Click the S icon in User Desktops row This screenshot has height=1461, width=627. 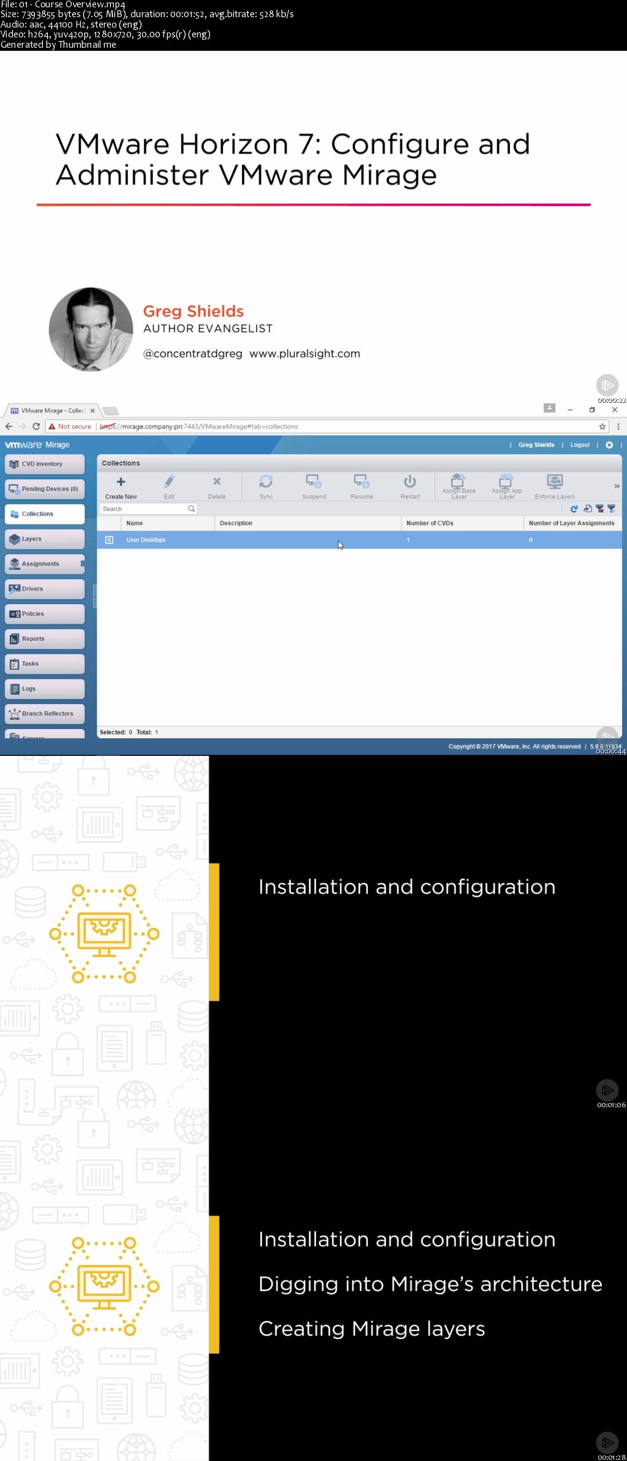click(109, 540)
